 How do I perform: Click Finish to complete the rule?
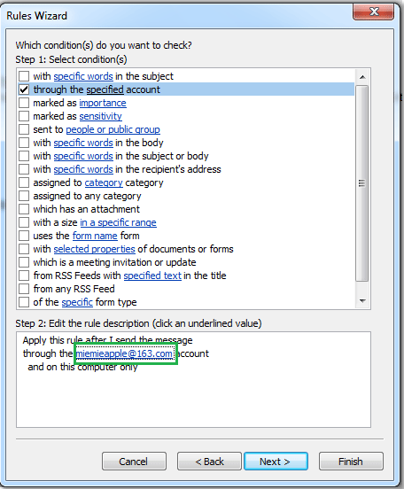[x=351, y=462]
